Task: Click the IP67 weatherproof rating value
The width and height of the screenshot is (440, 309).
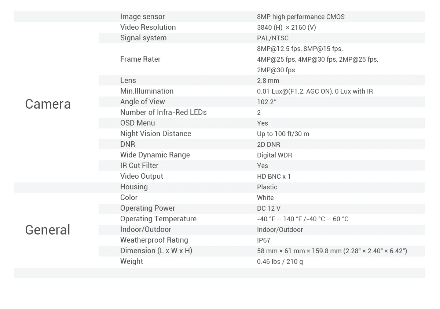Action: coord(264,240)
